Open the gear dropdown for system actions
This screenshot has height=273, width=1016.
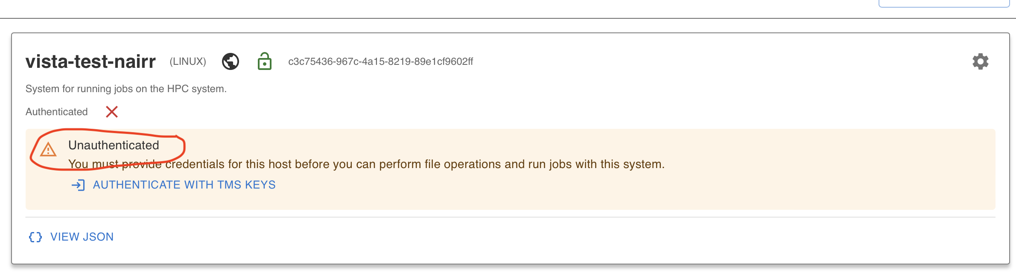[x=980, y=61]
